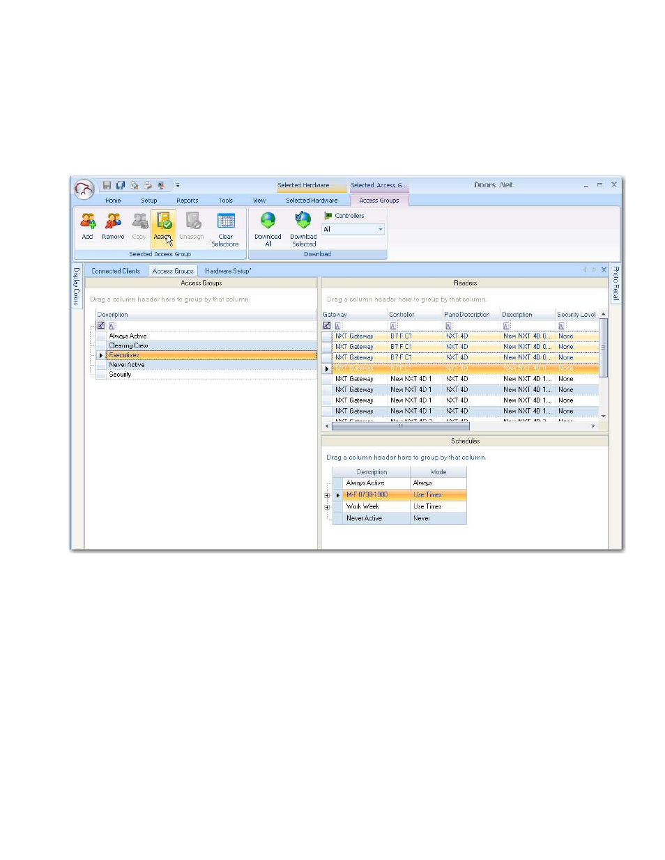Viewport: 665px width, 860px height.
Task: Click filter icon under PanelDescription column
Action: 448,326
